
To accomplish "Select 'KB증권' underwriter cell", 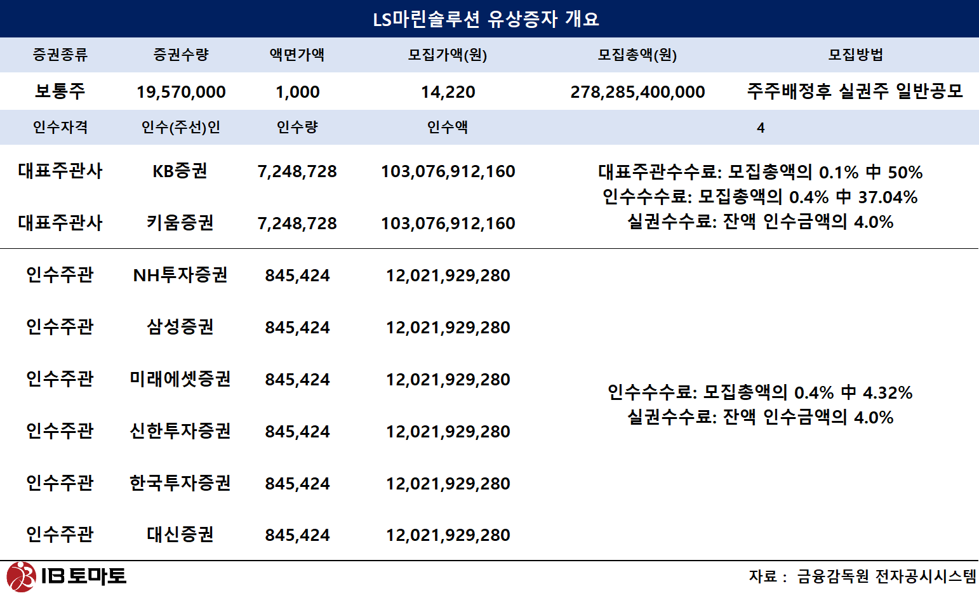I will tap(180, 171).
